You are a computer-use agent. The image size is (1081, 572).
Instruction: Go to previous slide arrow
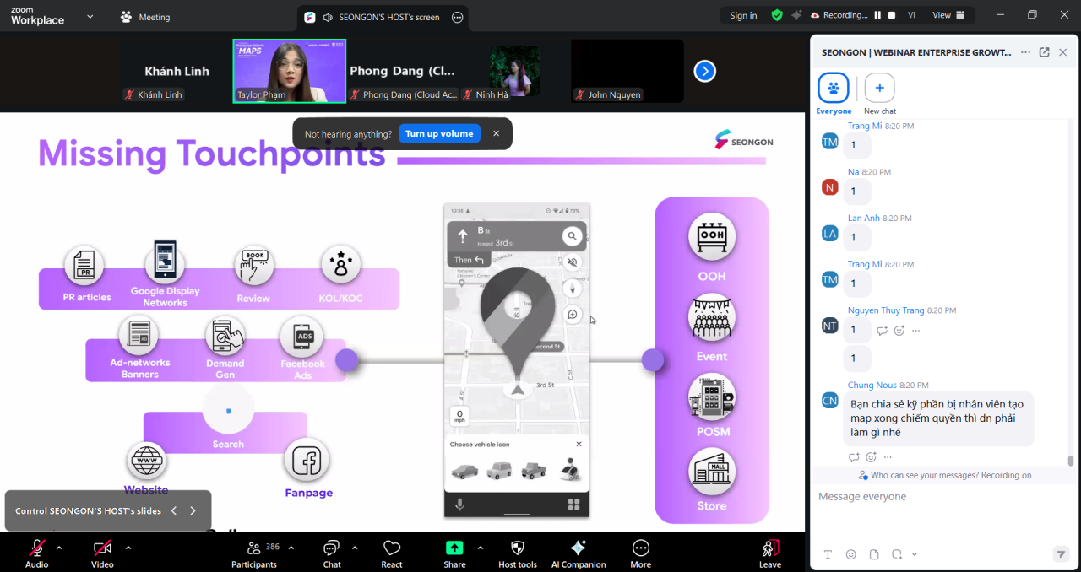(x=174, y=510)
